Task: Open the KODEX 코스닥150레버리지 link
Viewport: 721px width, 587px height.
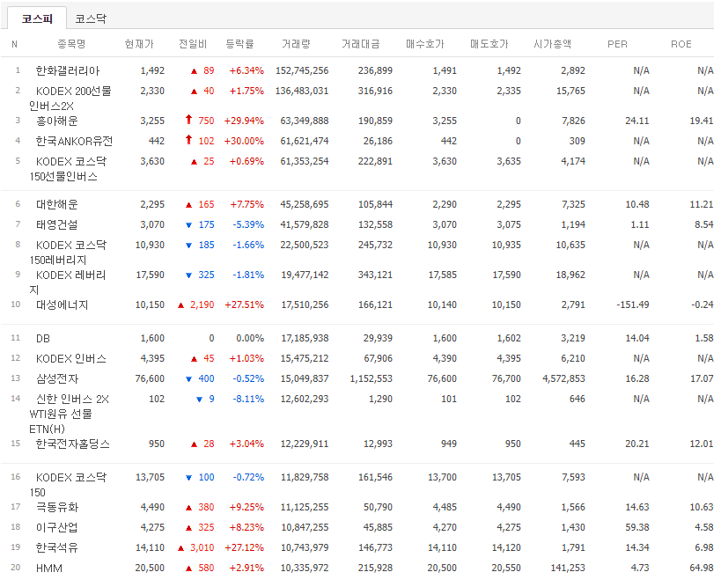Action: (68, 253)
